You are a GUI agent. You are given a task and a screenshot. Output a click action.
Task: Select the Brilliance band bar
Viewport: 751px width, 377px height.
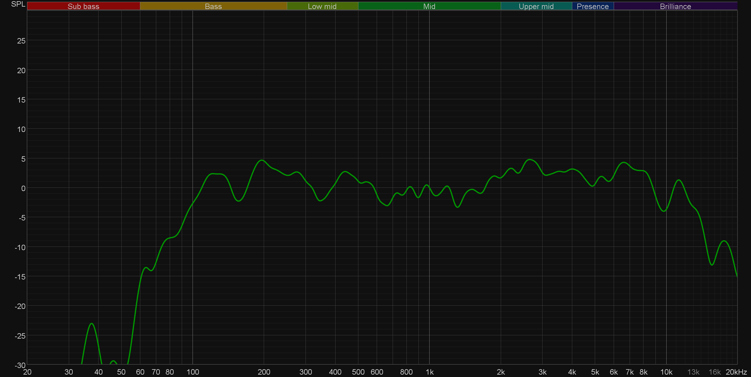pyautogui.click(x=675, y=6)
